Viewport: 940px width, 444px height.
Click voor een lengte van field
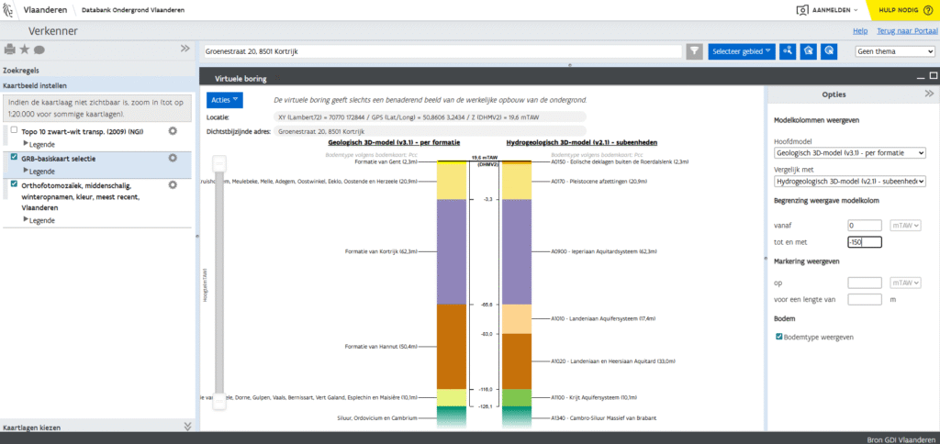click(865, 299)
